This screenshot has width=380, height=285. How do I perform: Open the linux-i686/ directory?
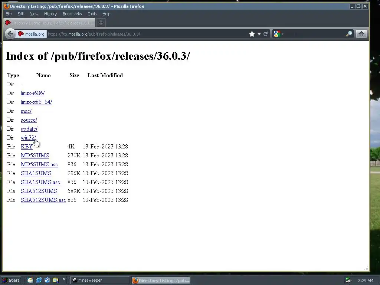33,93
